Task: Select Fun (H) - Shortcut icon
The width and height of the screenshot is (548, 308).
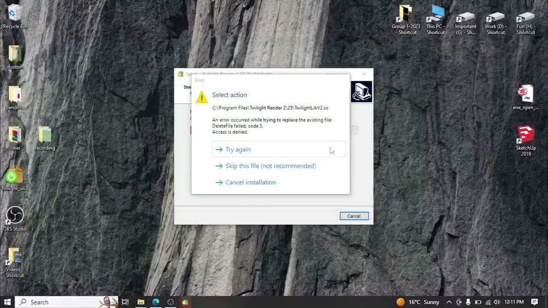Action: (526, 24)
